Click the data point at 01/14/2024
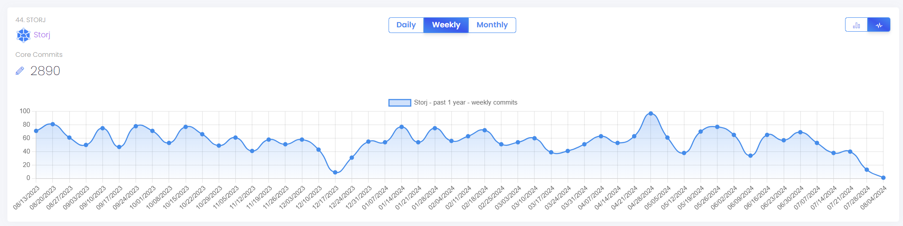 (402, 127)
